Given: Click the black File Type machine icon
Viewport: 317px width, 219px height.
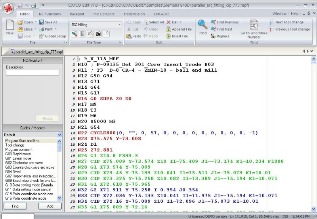Looking at the screenshot, I should tap(98, 34).
